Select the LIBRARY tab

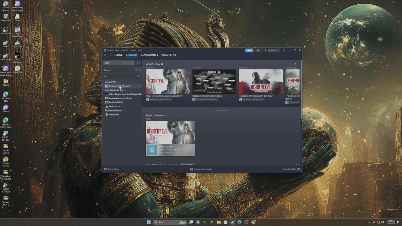pyautogui.click(x=132, y=55)
